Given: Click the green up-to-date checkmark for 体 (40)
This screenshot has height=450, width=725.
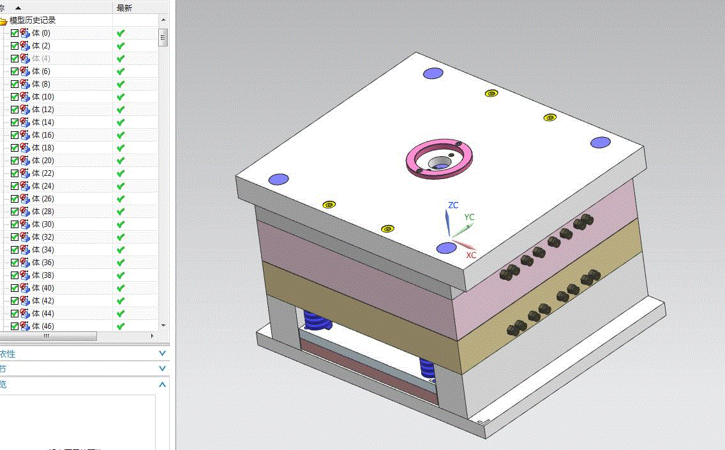Looking at the screenshot, I should (x=121, y=288).
